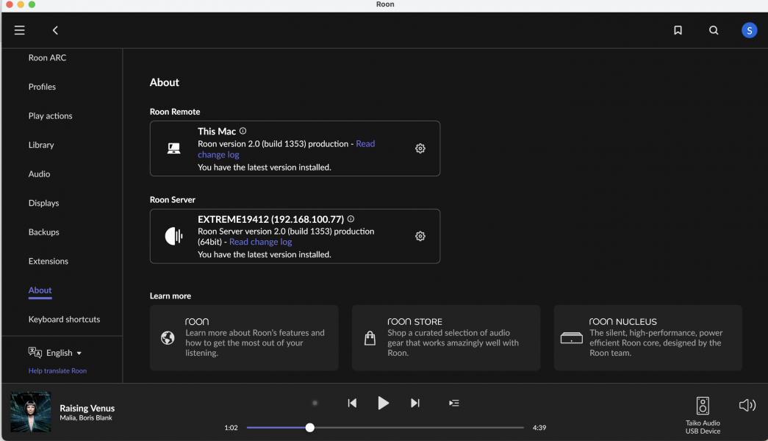This screenshot has height=441, width=768.
Task: Open Displays settings
Action: pos(43,203)
